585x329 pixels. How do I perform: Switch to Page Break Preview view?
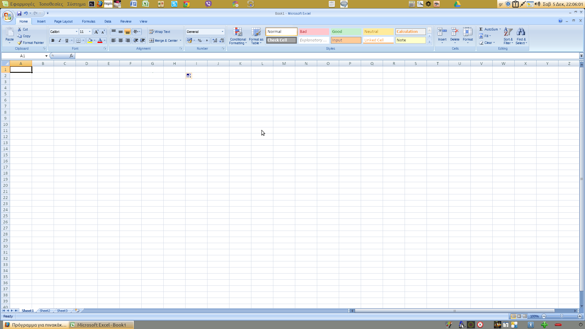coord(525,316)
